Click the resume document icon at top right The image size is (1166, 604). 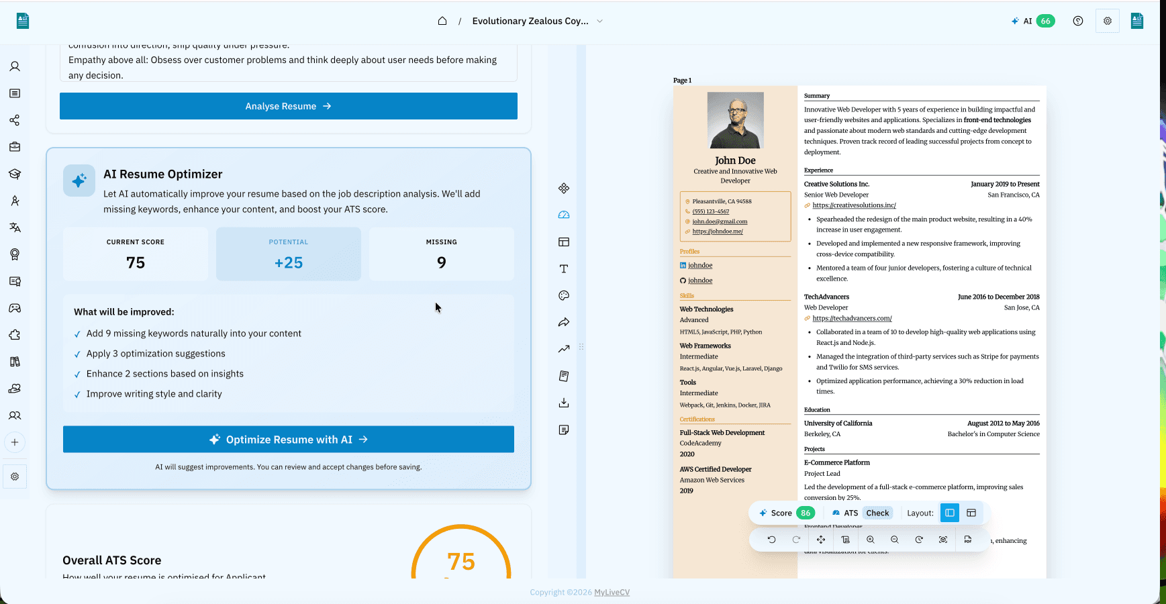(x=1137, y=21)
